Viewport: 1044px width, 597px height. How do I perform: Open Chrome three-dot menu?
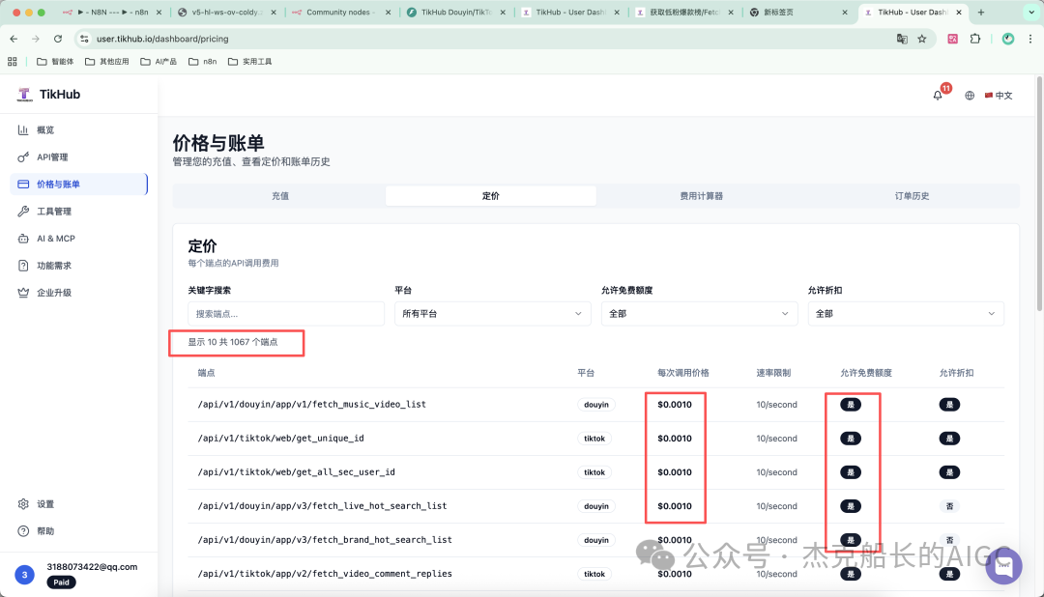click(1030, 39)
